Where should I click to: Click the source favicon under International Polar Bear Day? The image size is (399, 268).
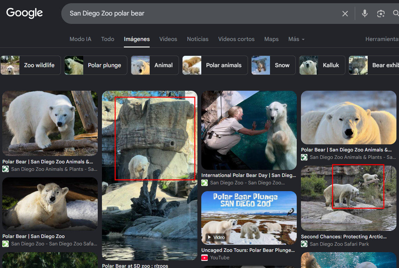coord(204,183)
